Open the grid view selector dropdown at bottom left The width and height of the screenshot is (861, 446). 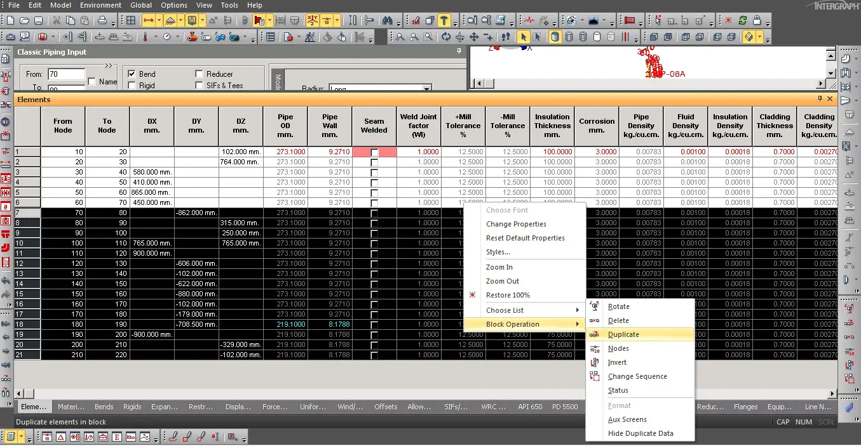tap(21, 436)
